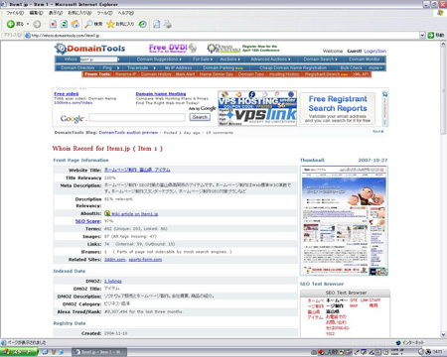This screenshot has height=357, width=447.
Task: Click the Google Search button
Action: pyautogui.click(x=200, y=117)
